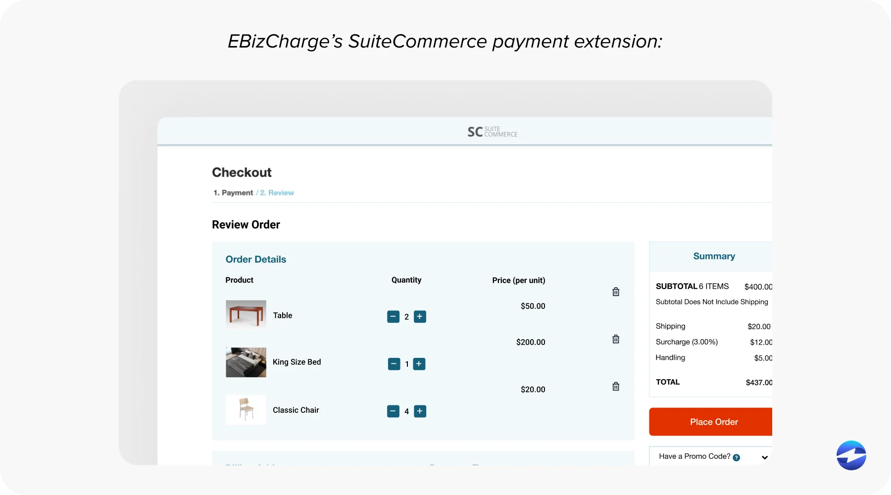Decrease King Size Bed quantity
Image resolution: width=891 pixels, height=495 pixels.
point(394,364)
